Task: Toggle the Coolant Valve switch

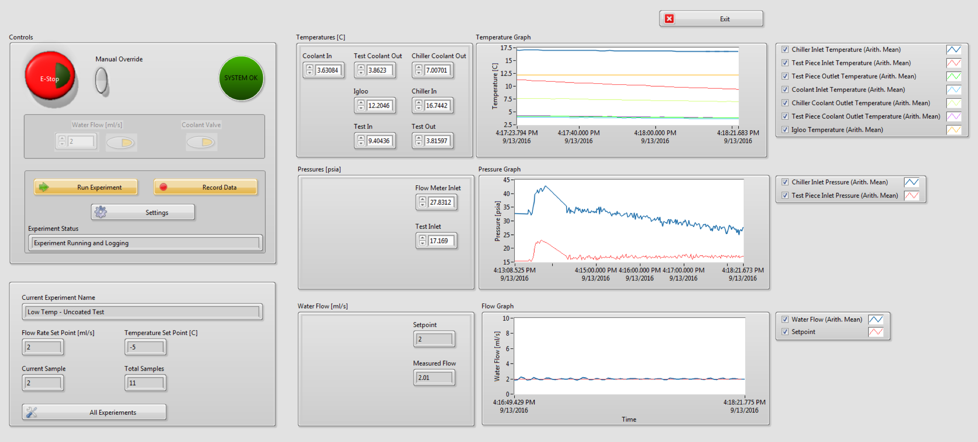Action: coord(201,142)
